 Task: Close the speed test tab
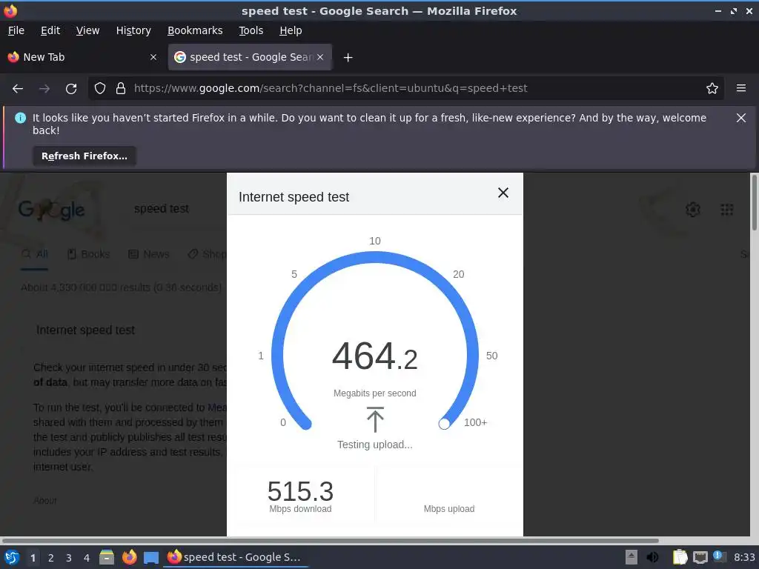(320, 57)
